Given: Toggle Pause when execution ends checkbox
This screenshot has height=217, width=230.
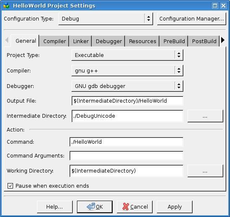Looking at the screenshot, I should click(10, 186).
